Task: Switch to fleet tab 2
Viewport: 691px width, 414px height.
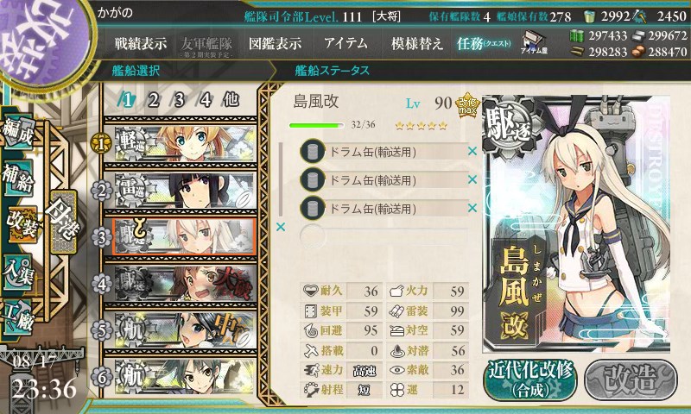Action: (x=153, y=100)
